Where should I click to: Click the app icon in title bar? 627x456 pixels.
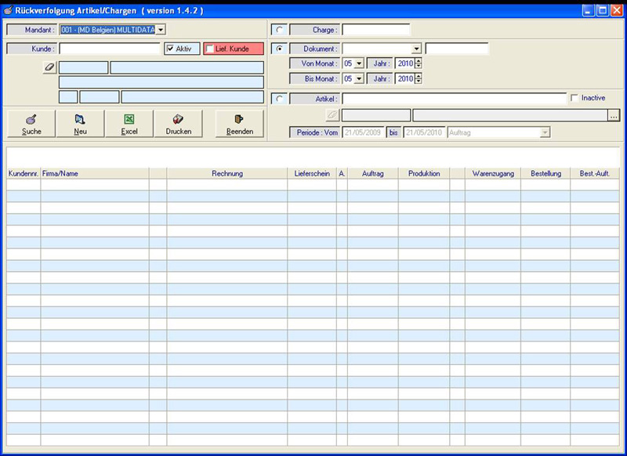pyautogui.click(x=8, y=10)
